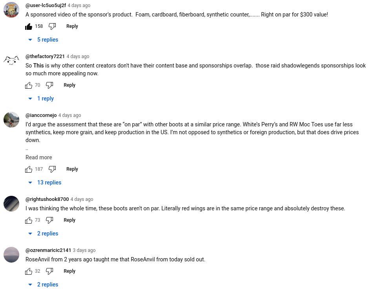Reply to @ozrenmaricic2141's RoseAnvil comment
The height and width of the screenshot is (290, 372).
tap(69, 271)
